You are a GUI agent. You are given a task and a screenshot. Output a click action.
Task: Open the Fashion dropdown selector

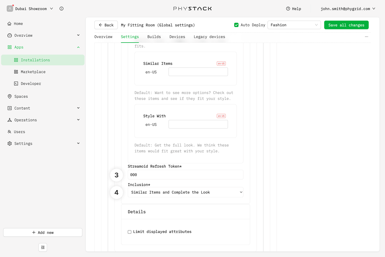tap(294, 25)
